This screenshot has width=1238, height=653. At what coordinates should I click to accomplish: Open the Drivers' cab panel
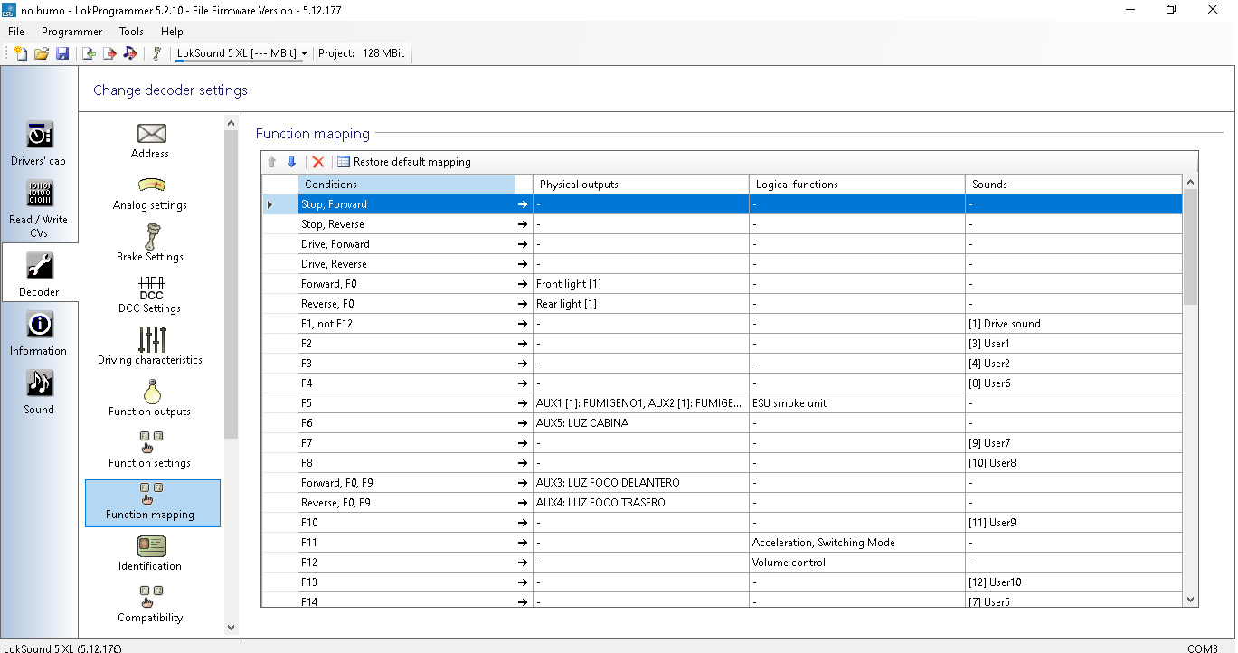(x=39, y=144)
